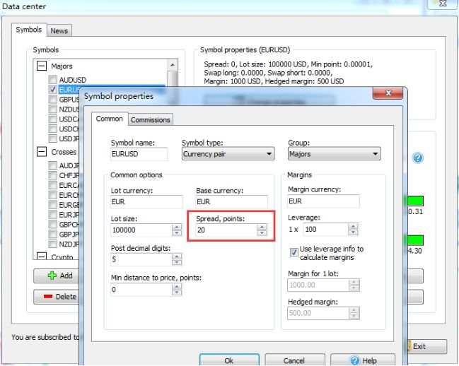Click the Leverage value 100 field
The height and width of the screenshot is (366, 459).
[326, 230]
